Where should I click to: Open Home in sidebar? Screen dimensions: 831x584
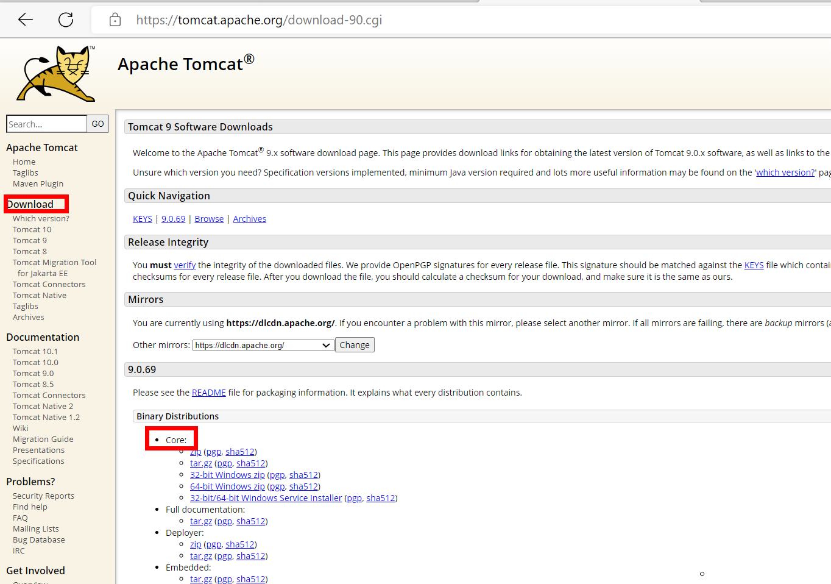[x=24, y=162]
